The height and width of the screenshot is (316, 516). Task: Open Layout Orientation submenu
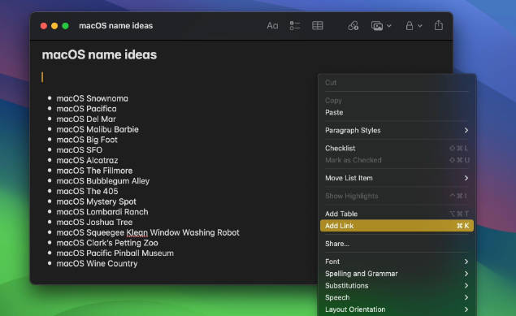point(397,310)
